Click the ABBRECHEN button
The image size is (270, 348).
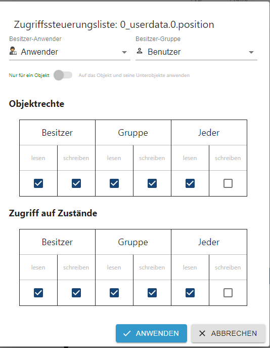coord(228,333)
